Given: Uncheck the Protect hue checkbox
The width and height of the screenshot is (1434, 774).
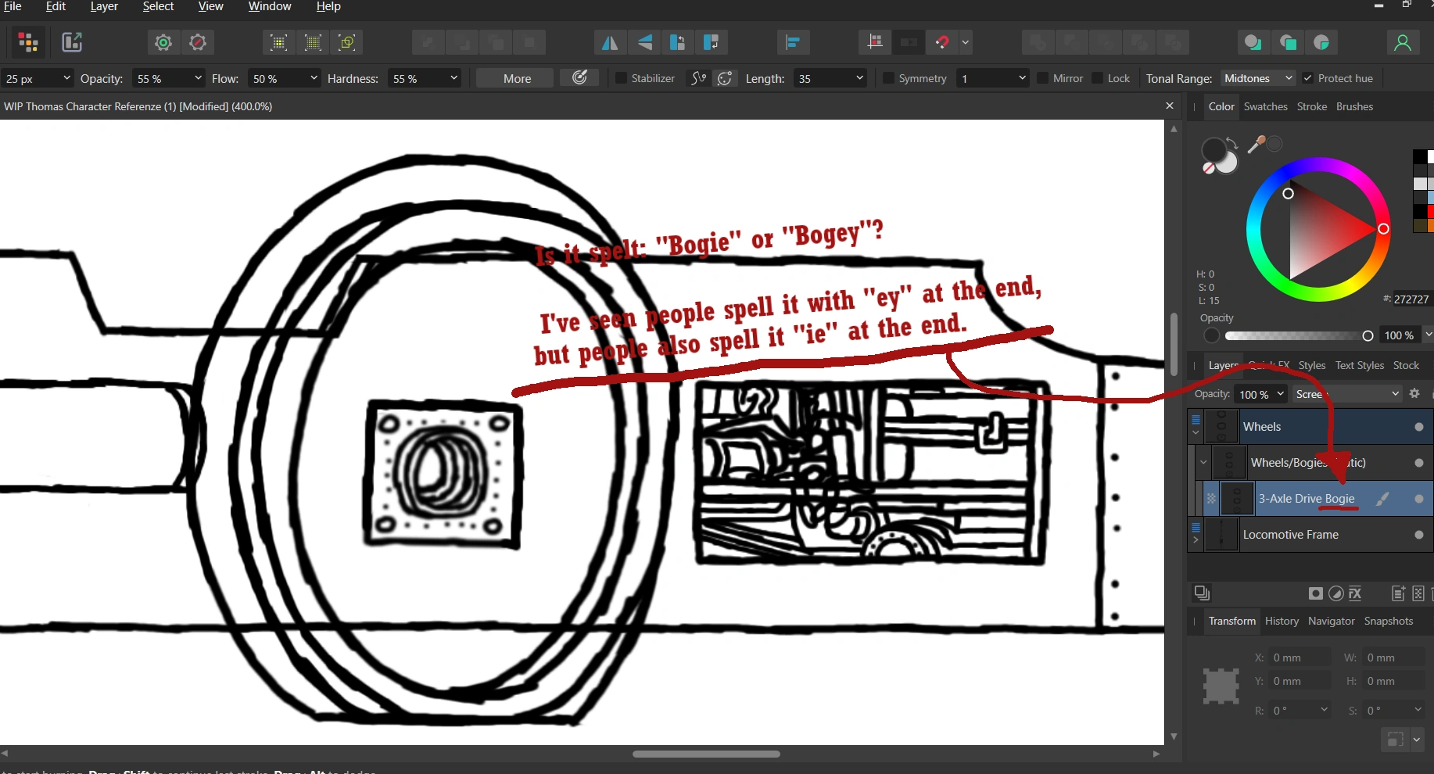Looking at the screenshot, I should click(1308, 78).
